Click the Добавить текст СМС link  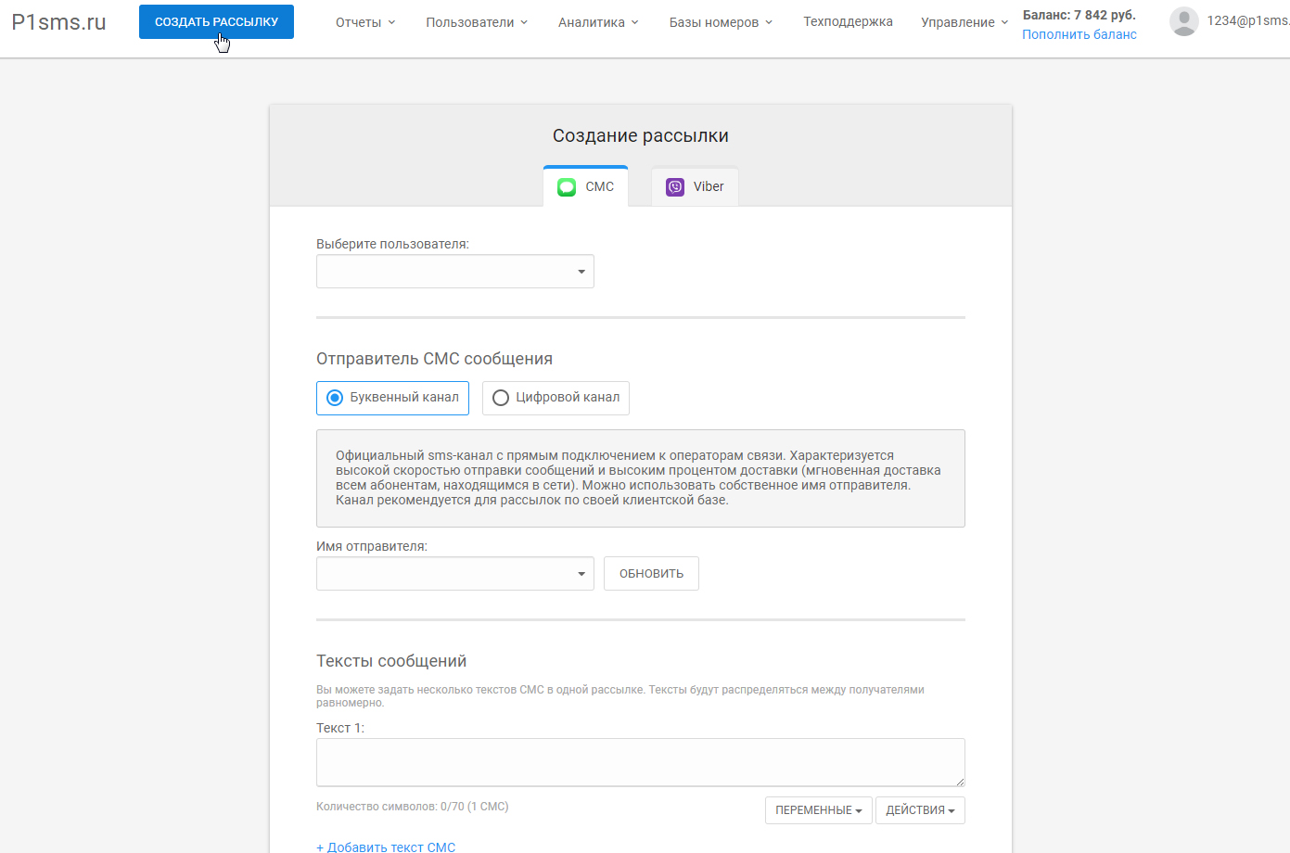(x=386, y=847)
